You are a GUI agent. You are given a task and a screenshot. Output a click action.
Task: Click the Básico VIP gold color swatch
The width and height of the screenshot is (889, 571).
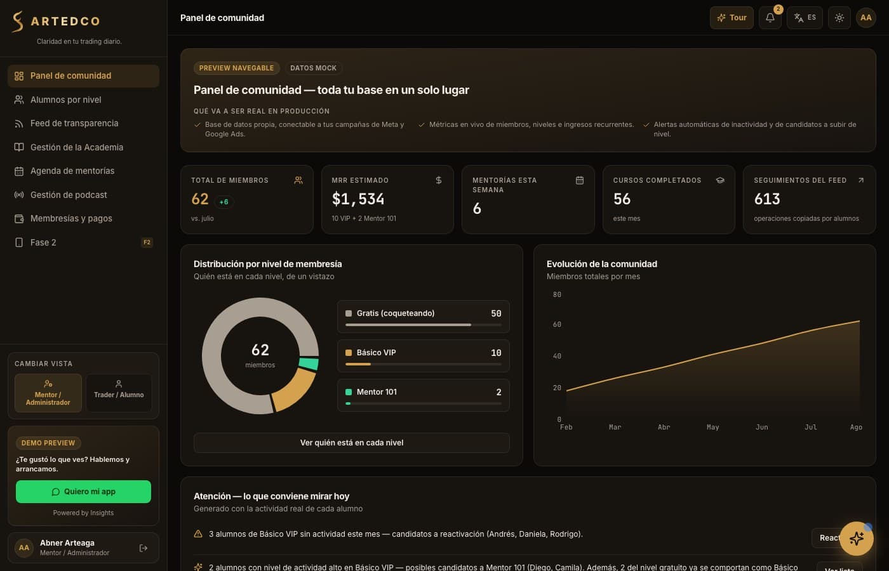(x=349, y=353)
